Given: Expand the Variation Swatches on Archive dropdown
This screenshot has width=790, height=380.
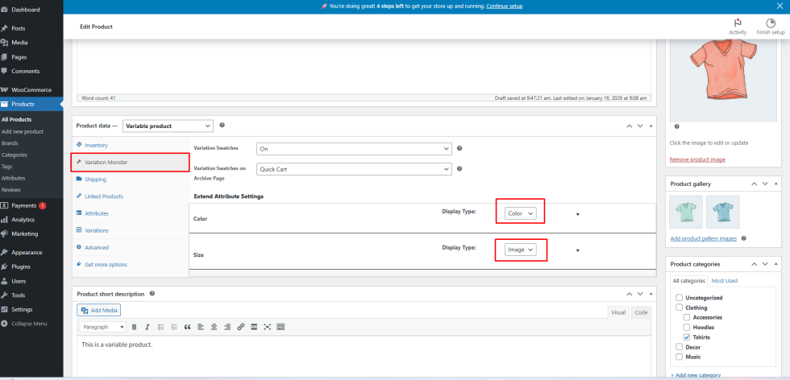Looking at the screenshot, I should click(x=353, y=170).
